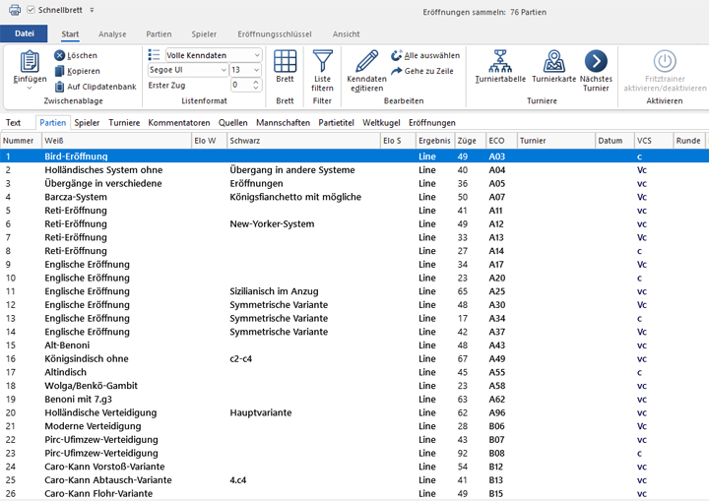The height and width of the screenshot is (501, 709).
Task: Increase the Erster Zug stepper value
Action: [258, 83]
